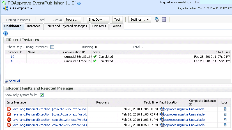Image resolution: width=232 pixels, height=130 pixels.
Task: Click the green up-arrow icon beside composite title
Action: pyautogui.click(x=4, y=3)
